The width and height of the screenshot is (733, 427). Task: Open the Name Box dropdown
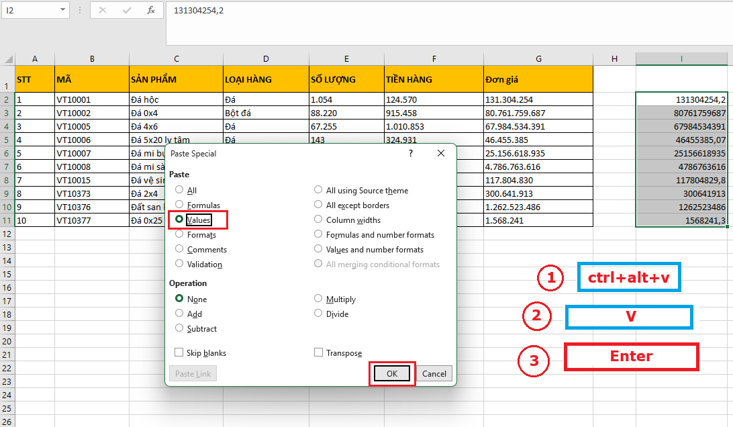64,11
